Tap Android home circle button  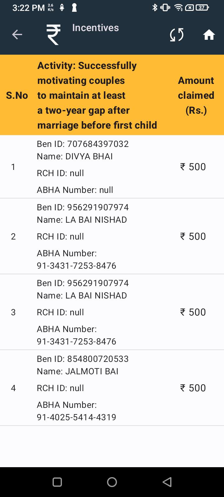click(x=112, y=482)
